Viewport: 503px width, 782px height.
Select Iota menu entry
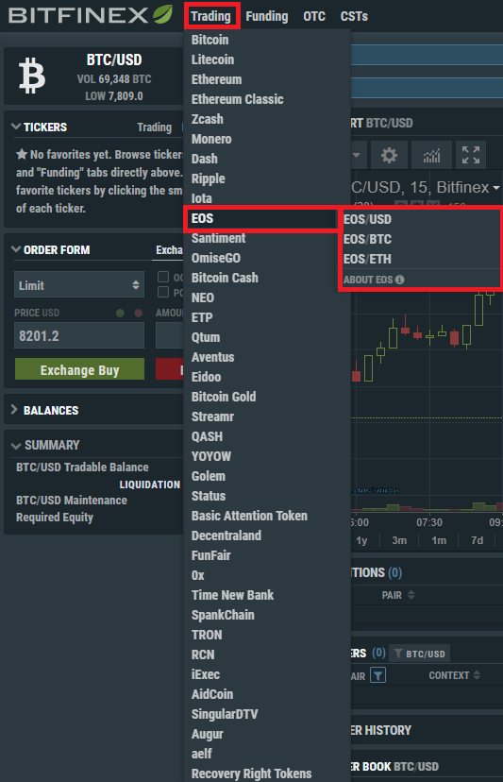pyautogui.click(x=202, y=198)
